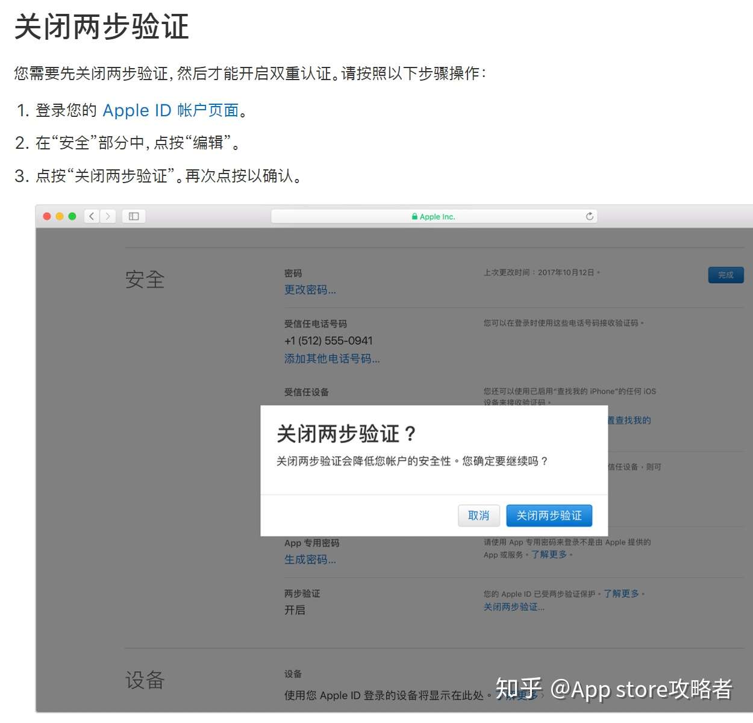The image size is (753, 723).
Task: Click the 安全 section heading
Action: tap(145, 280)
